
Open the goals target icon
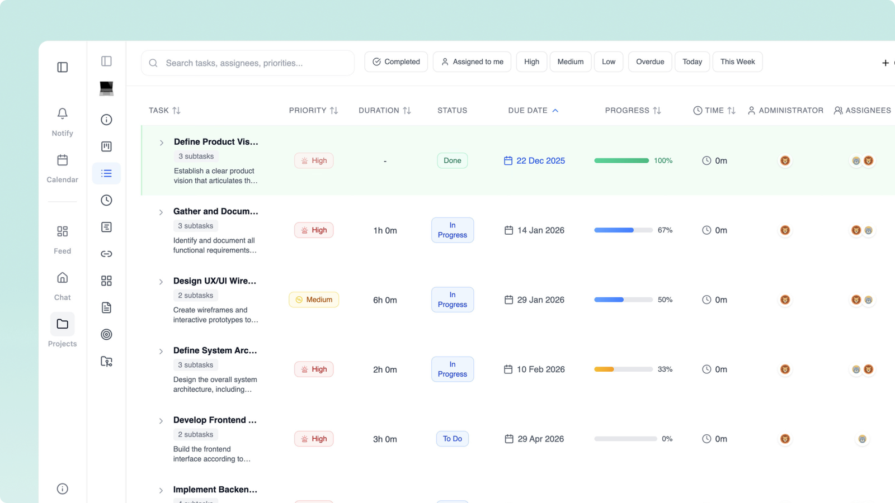click(x=106, y=334)
